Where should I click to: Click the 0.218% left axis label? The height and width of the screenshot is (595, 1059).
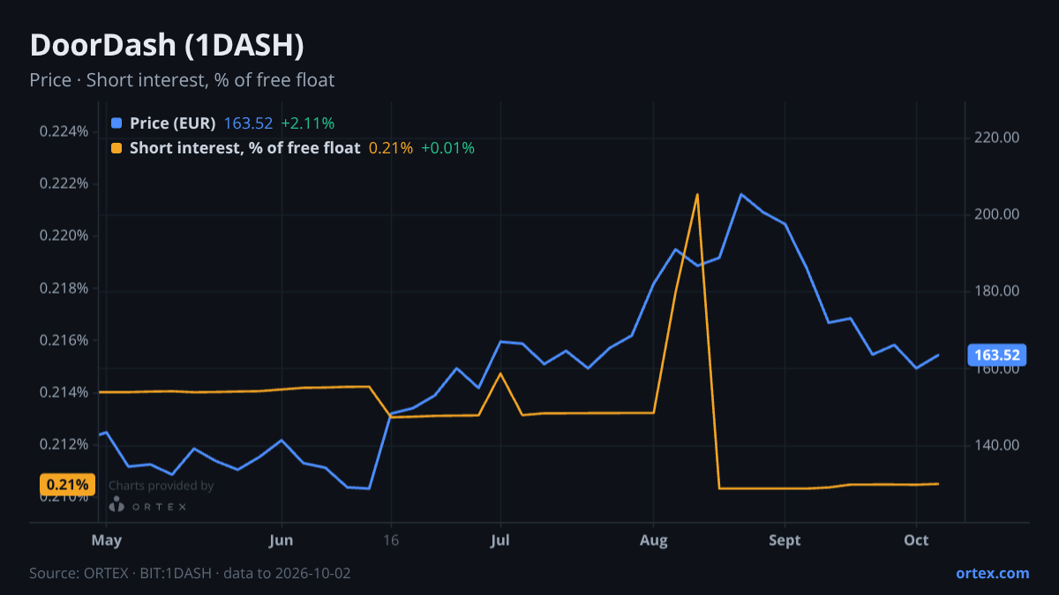tap(64, 288)
